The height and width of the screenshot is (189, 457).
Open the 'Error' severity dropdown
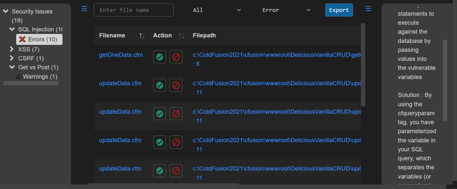(x=286, y=10)
